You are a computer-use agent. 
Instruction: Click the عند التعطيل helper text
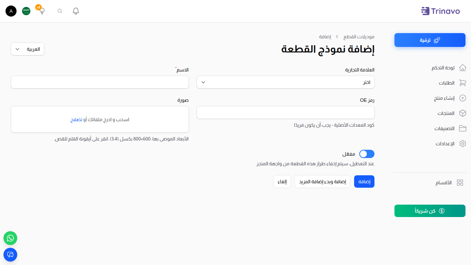(x=315, y=164)
